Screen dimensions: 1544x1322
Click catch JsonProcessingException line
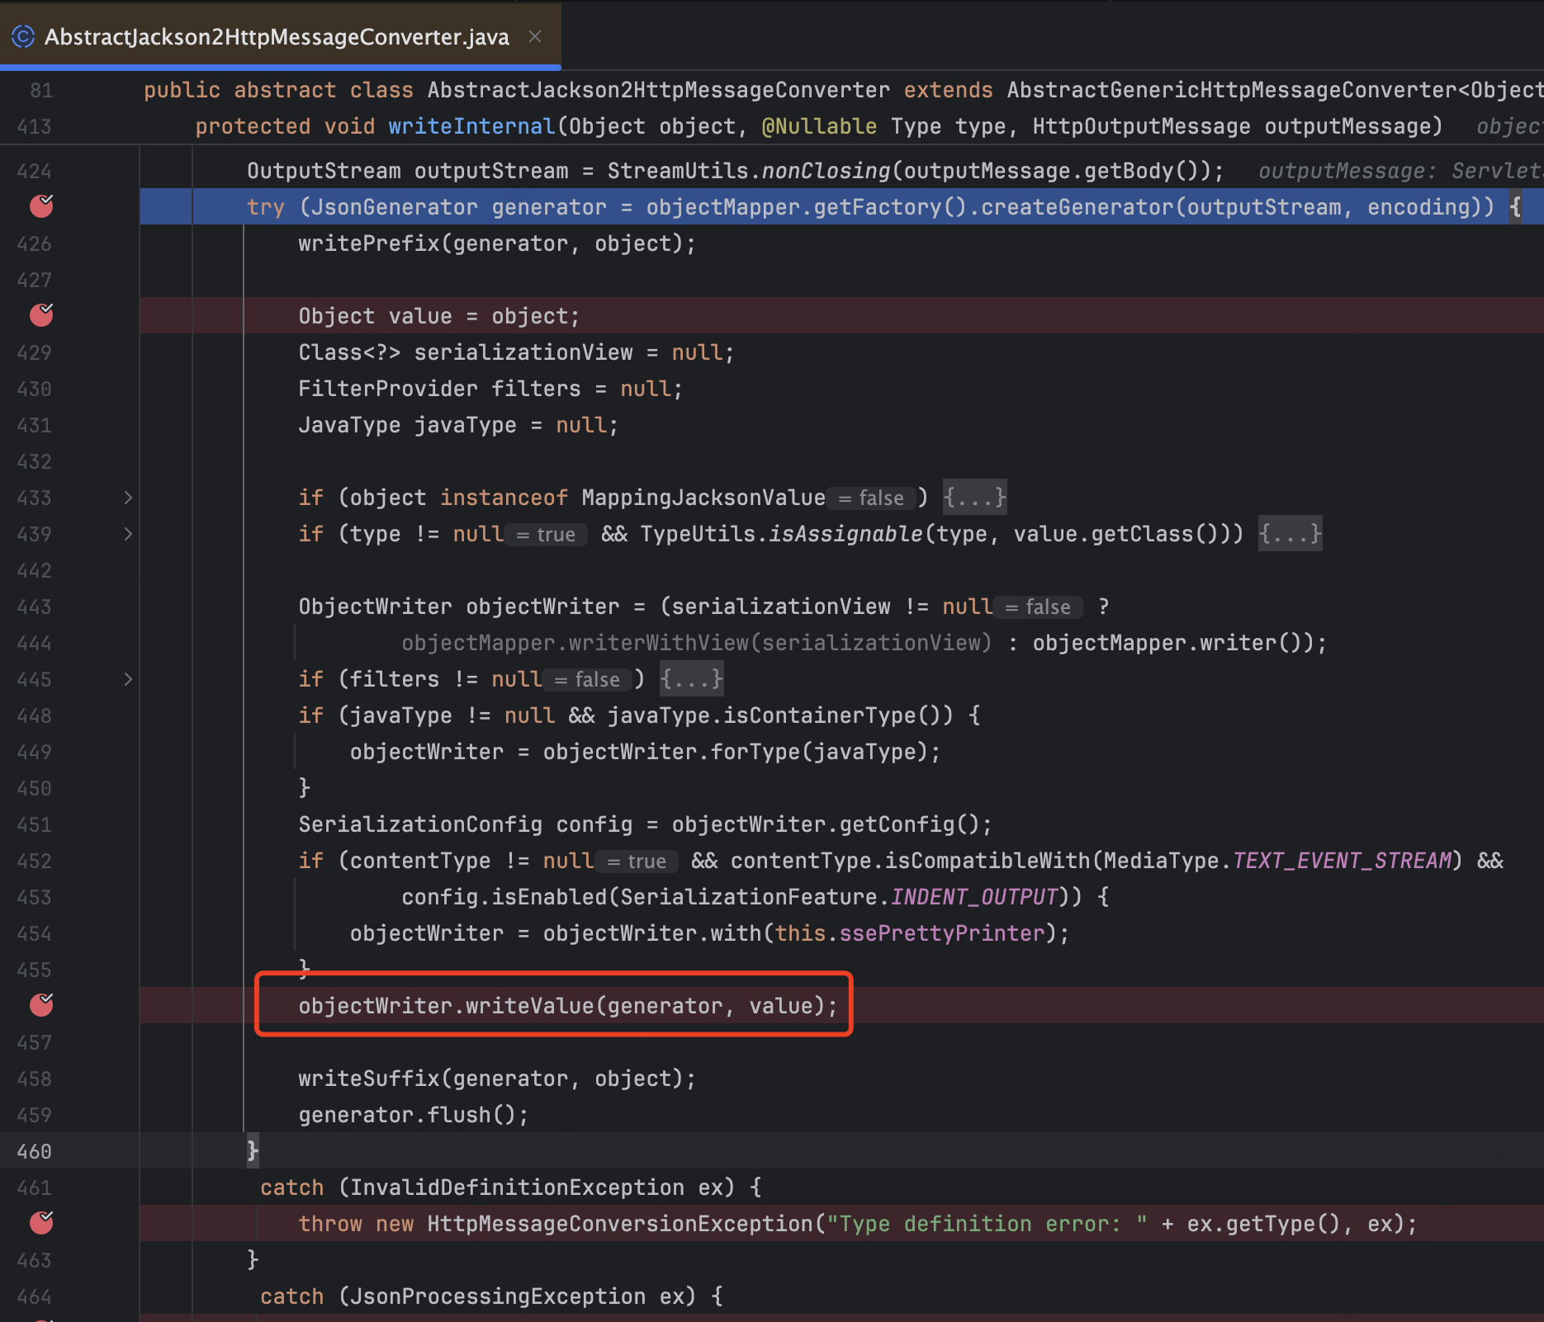point(491,1296)
